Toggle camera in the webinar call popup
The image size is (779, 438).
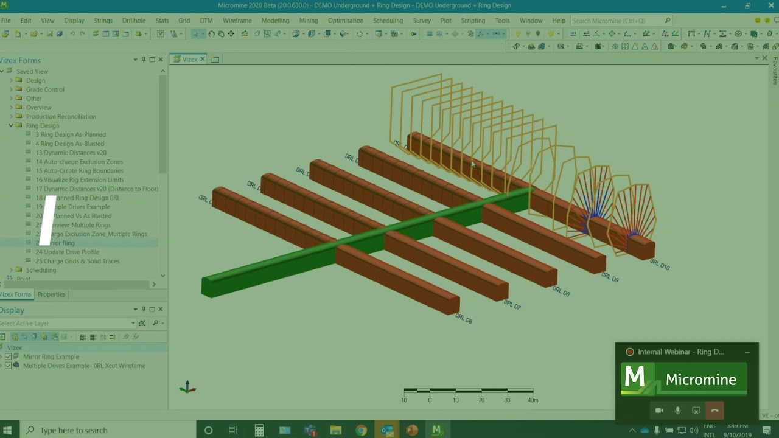coord(659,411)
